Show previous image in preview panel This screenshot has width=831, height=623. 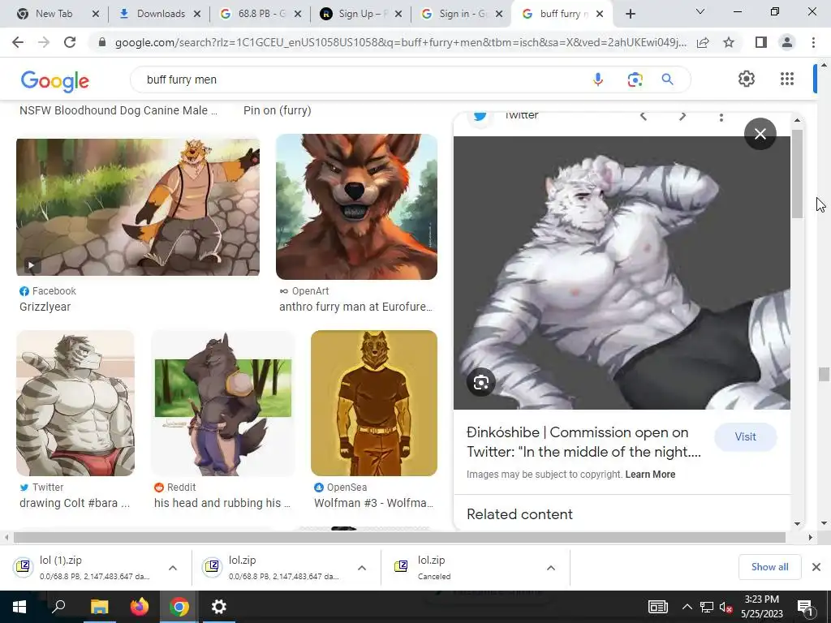(x=644, y=116)
